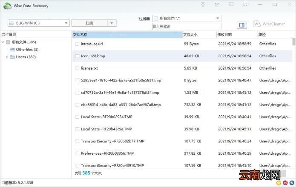Open the BUG WIN (C:) drive dropdown
This screenshot has height=187, width=296.
(39, 23)
